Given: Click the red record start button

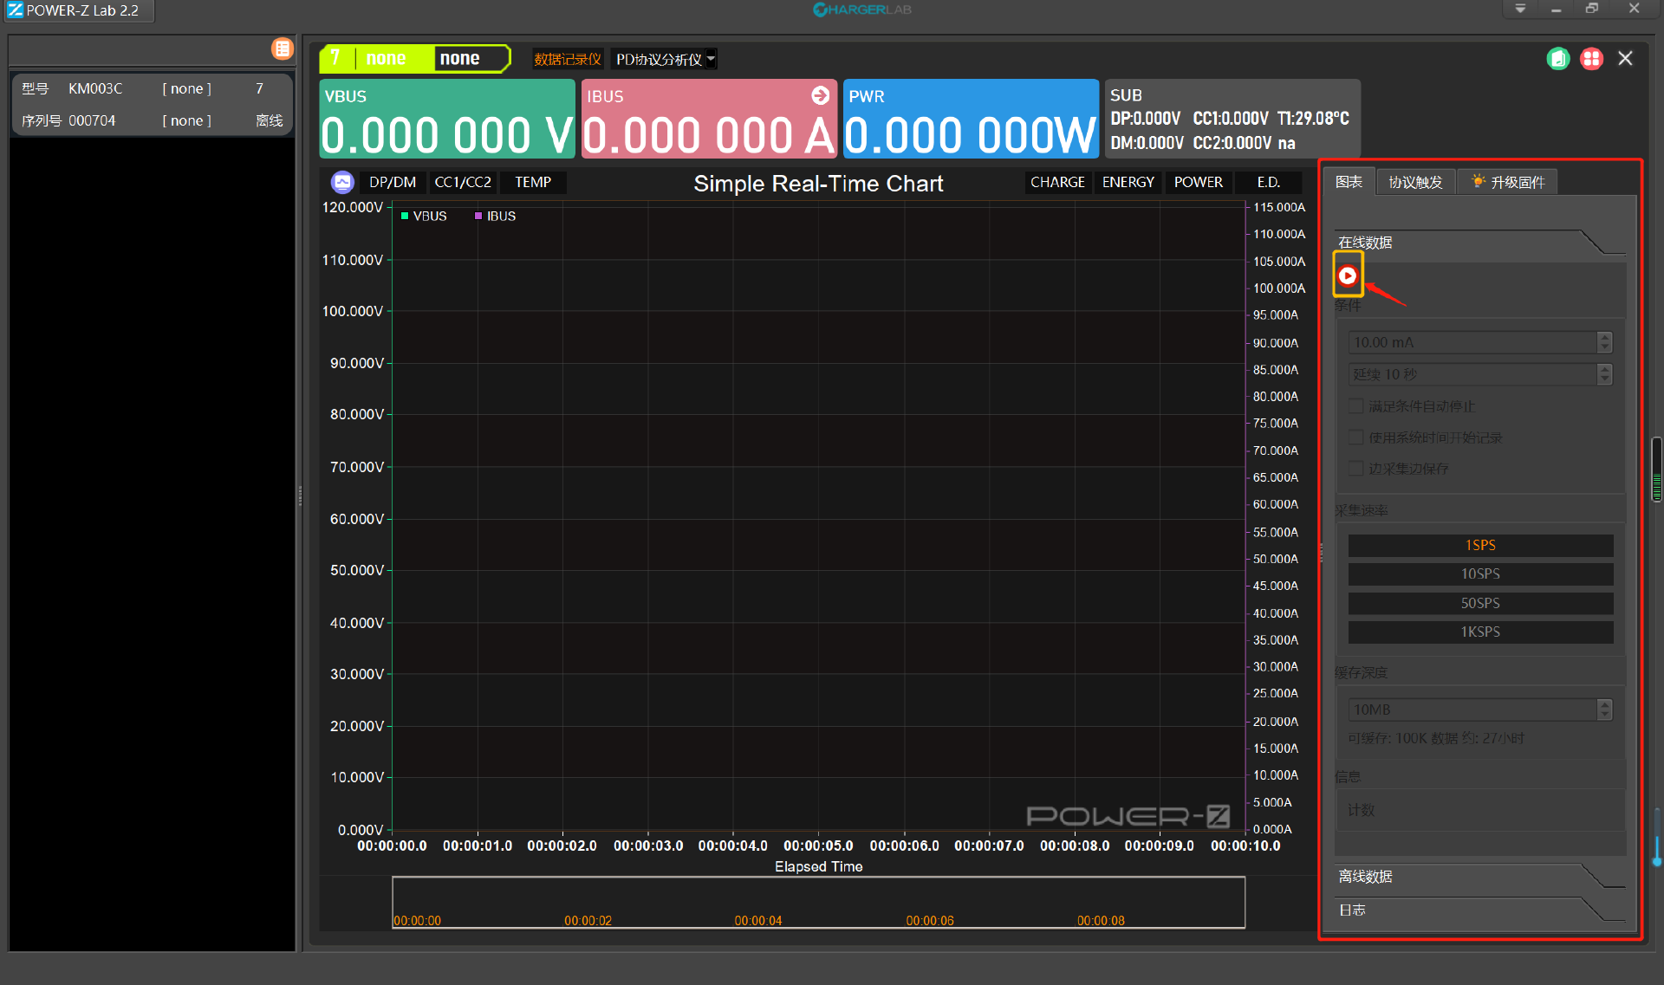Looking at the screenshot, I should (1347, 275).
